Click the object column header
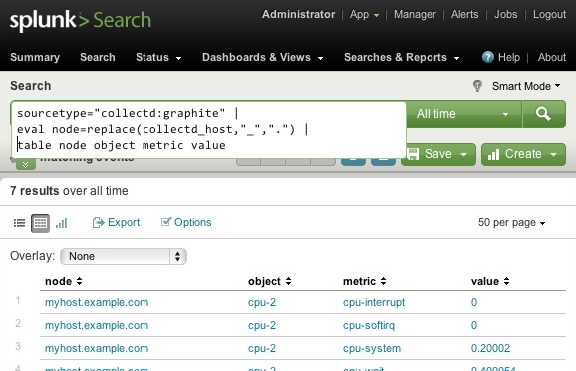Image resolution: width=576 pixels, height=371 pixels. pos(264,281)
